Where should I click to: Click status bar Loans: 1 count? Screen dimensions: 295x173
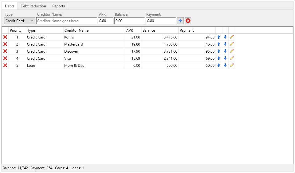coord(77,168)
